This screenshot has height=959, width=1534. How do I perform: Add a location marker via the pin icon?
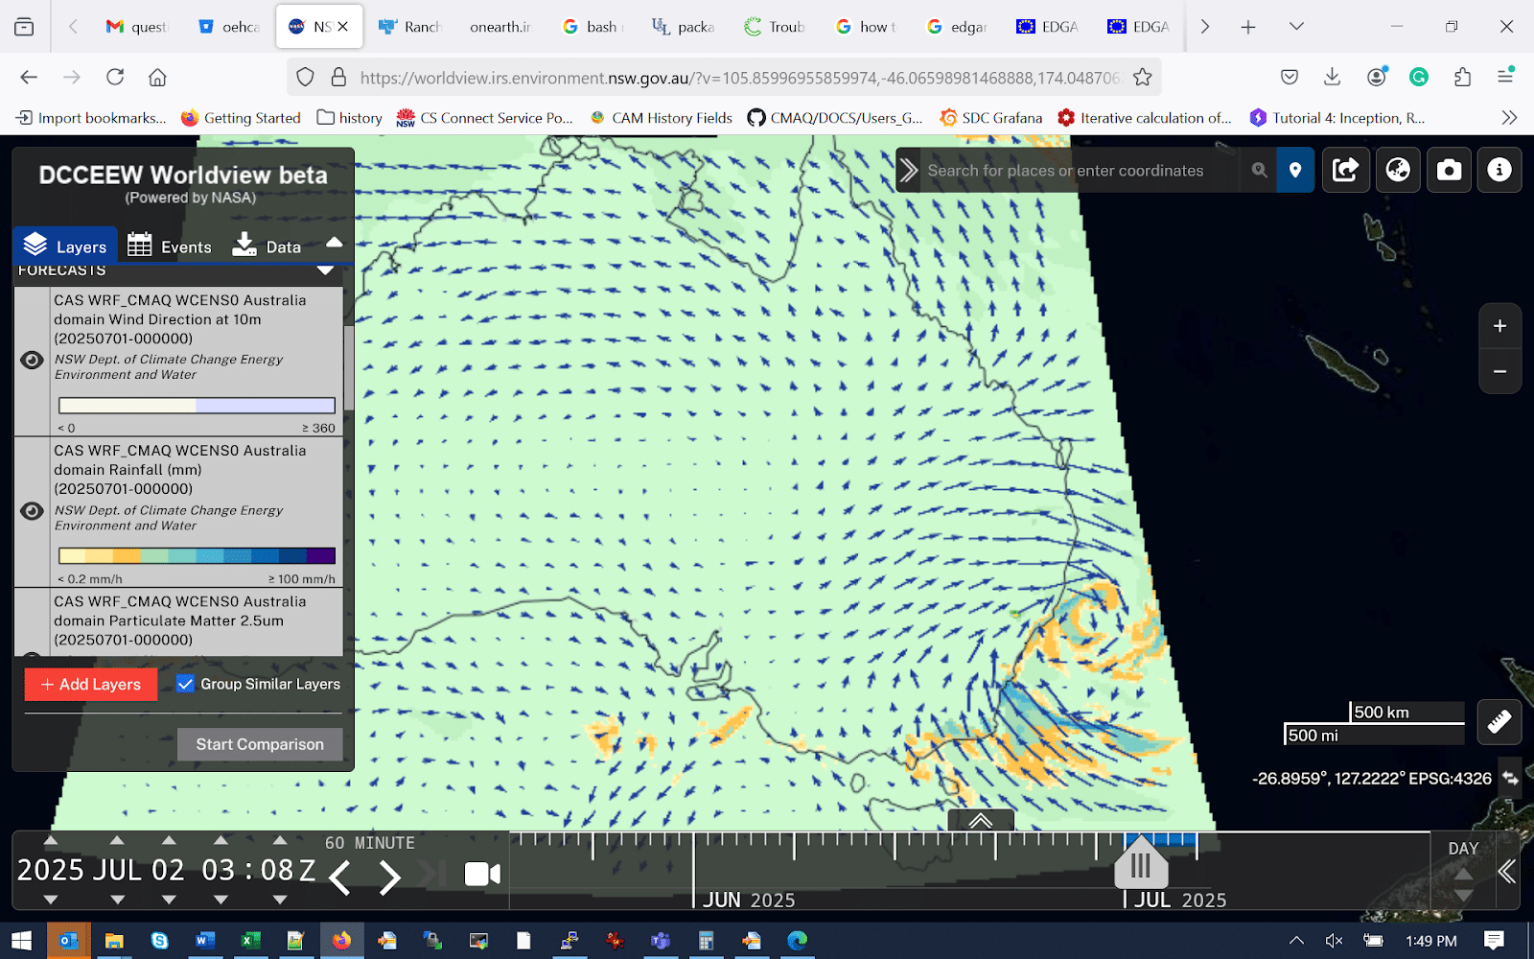(x=1295, y=171)
